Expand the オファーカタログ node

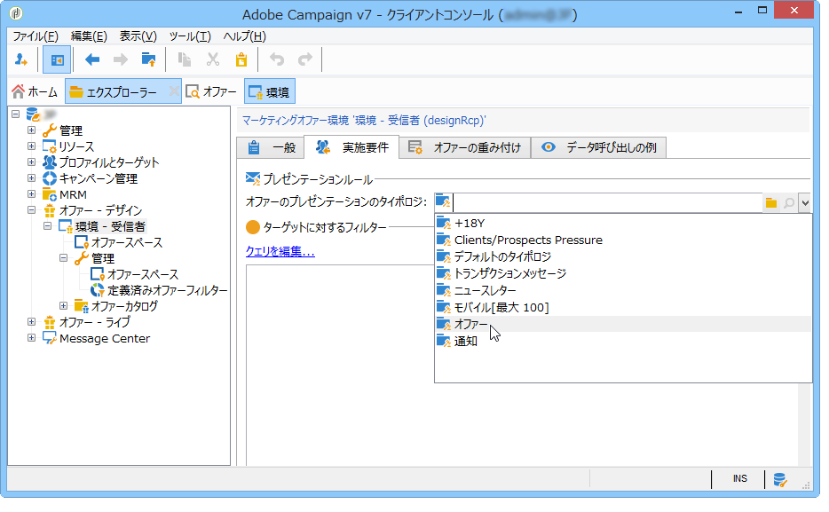[63, 305]
